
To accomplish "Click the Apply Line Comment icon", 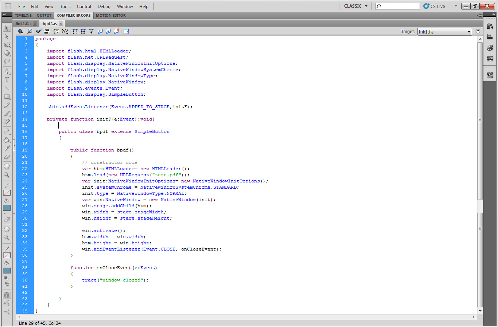I will coord(108,31).
